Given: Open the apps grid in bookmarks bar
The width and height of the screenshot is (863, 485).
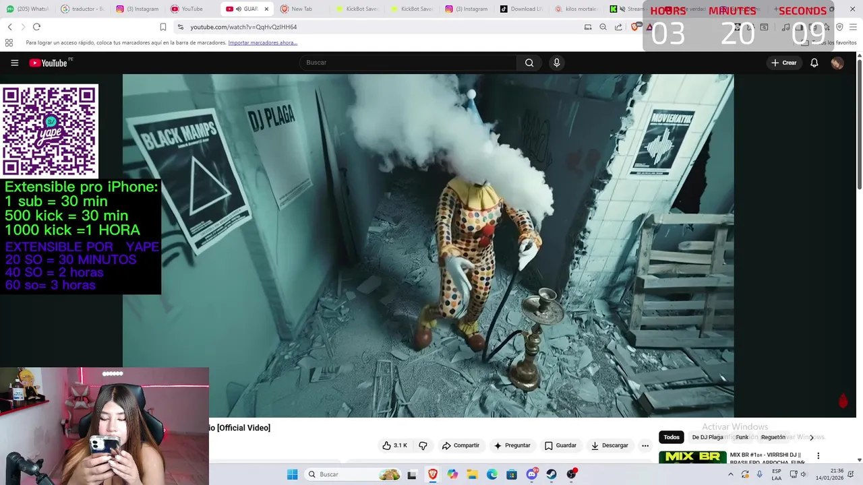Looking at the screenshot, I should click(9, 42).
